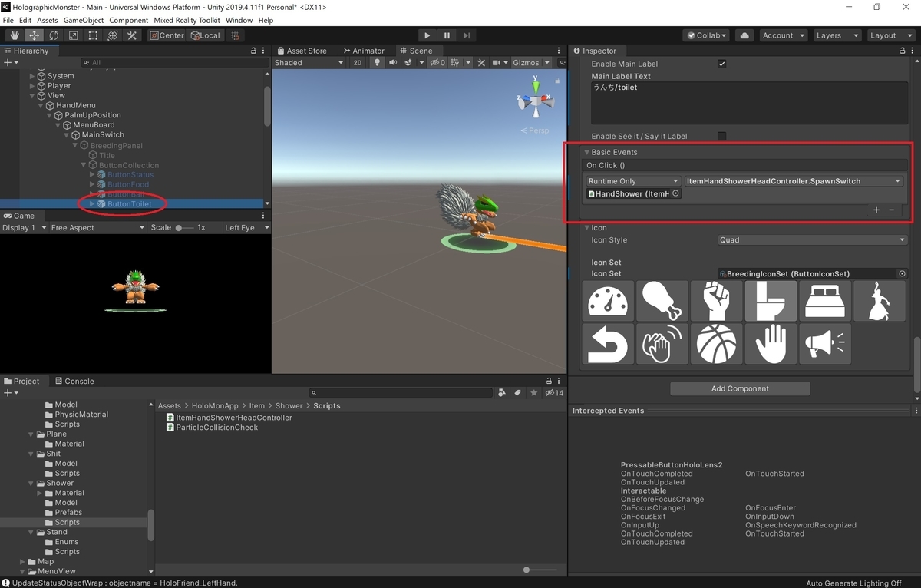The width and height of the screenshot is (921, 588).
Task: Open the Gizmos dropdown
Action: [x=531, y=63]
